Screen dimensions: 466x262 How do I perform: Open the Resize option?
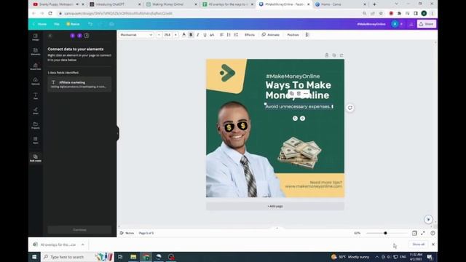tap(73, 24)
